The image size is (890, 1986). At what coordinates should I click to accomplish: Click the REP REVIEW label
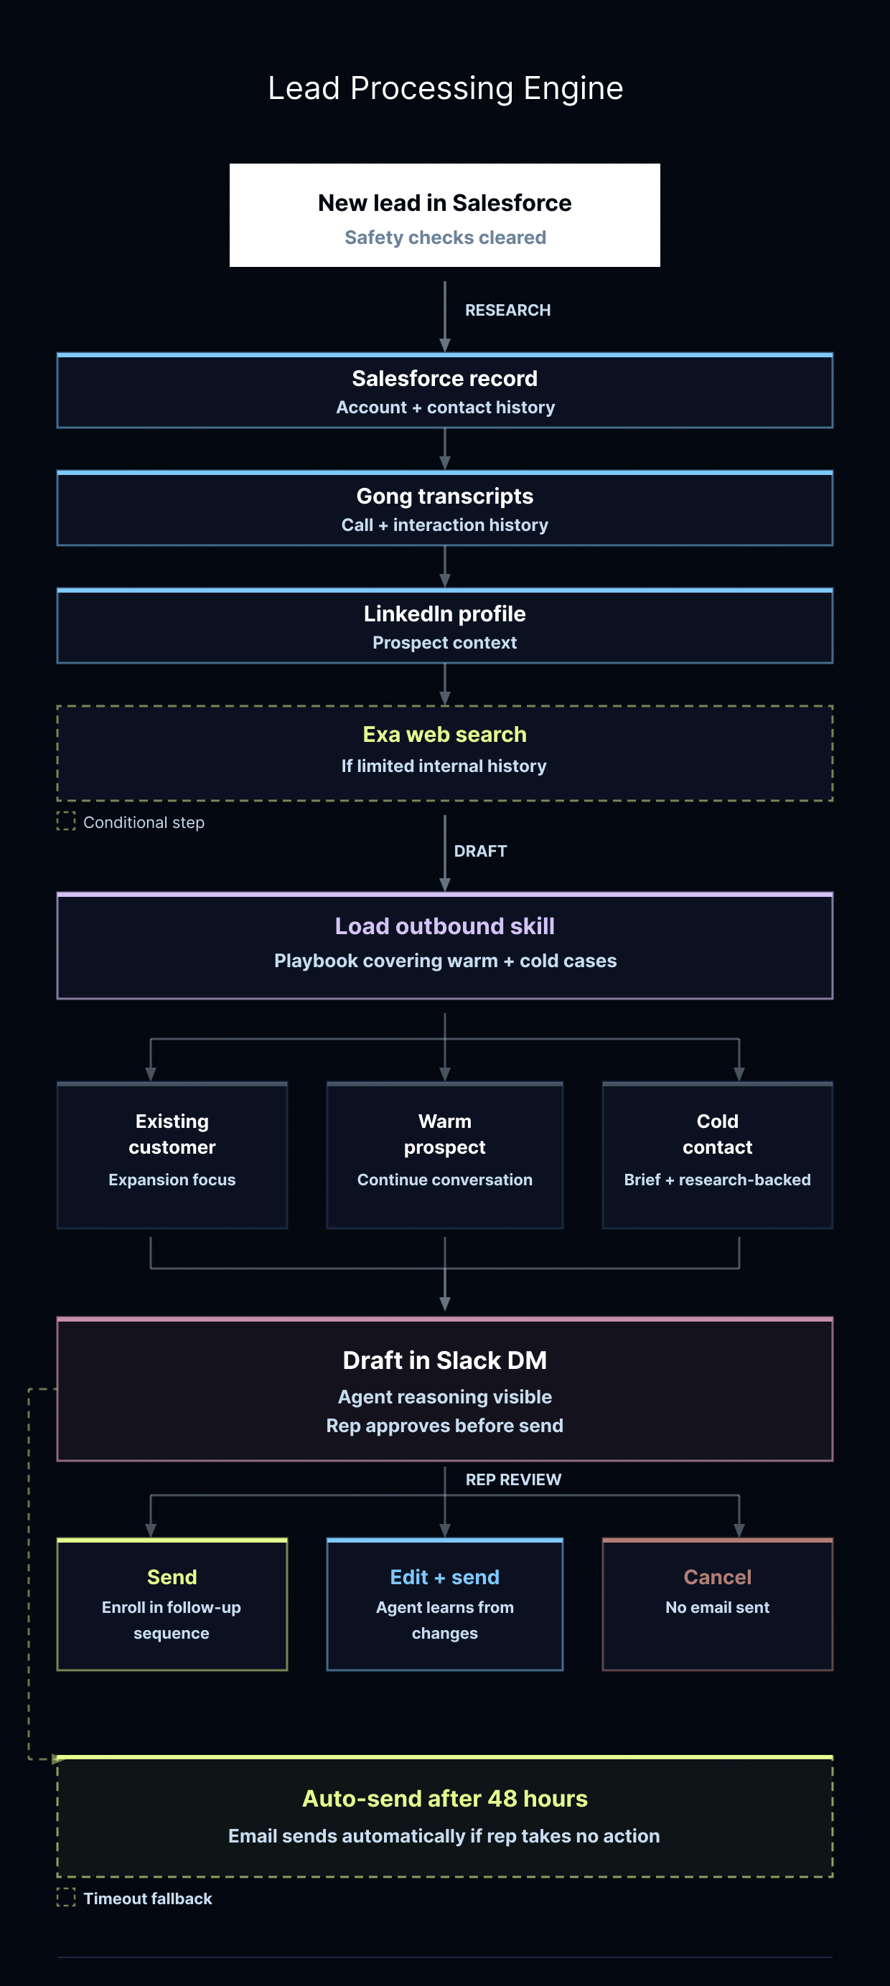tap(513, 1479)
